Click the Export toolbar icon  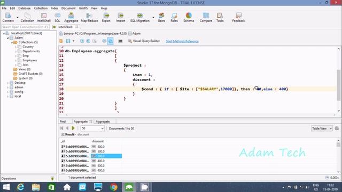106,18
